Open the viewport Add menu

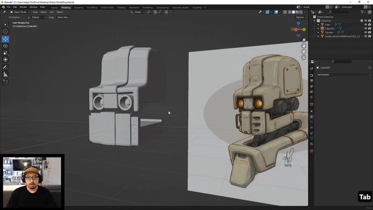(51, 12)
